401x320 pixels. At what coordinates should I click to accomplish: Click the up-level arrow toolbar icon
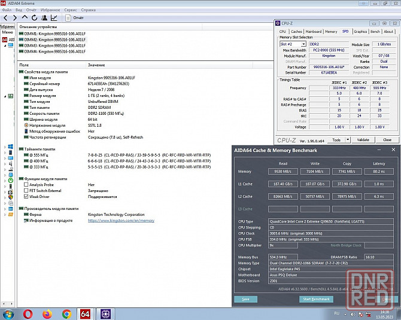[25, 17]
